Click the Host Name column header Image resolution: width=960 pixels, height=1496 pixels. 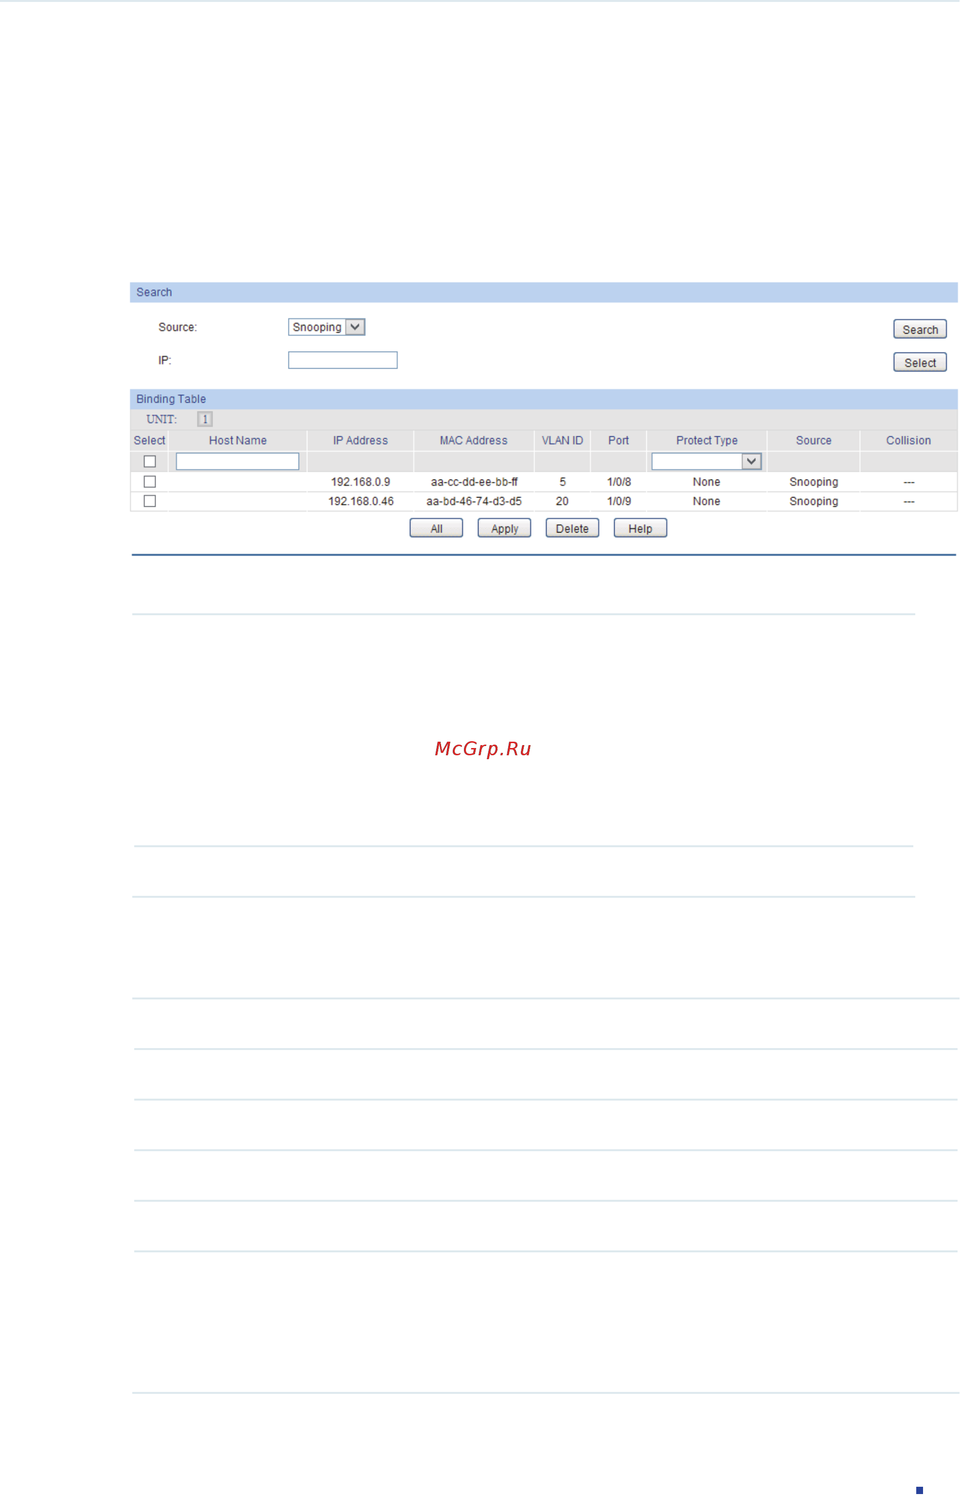(237, 441)
